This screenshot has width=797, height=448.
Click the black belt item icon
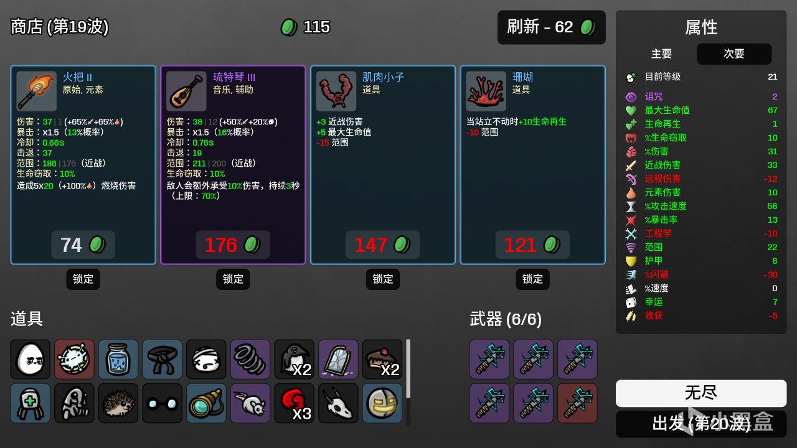[163, 359]
